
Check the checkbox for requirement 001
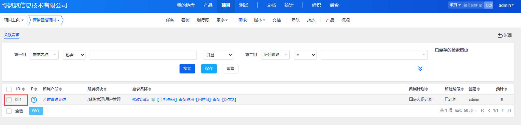click(9, 100)
